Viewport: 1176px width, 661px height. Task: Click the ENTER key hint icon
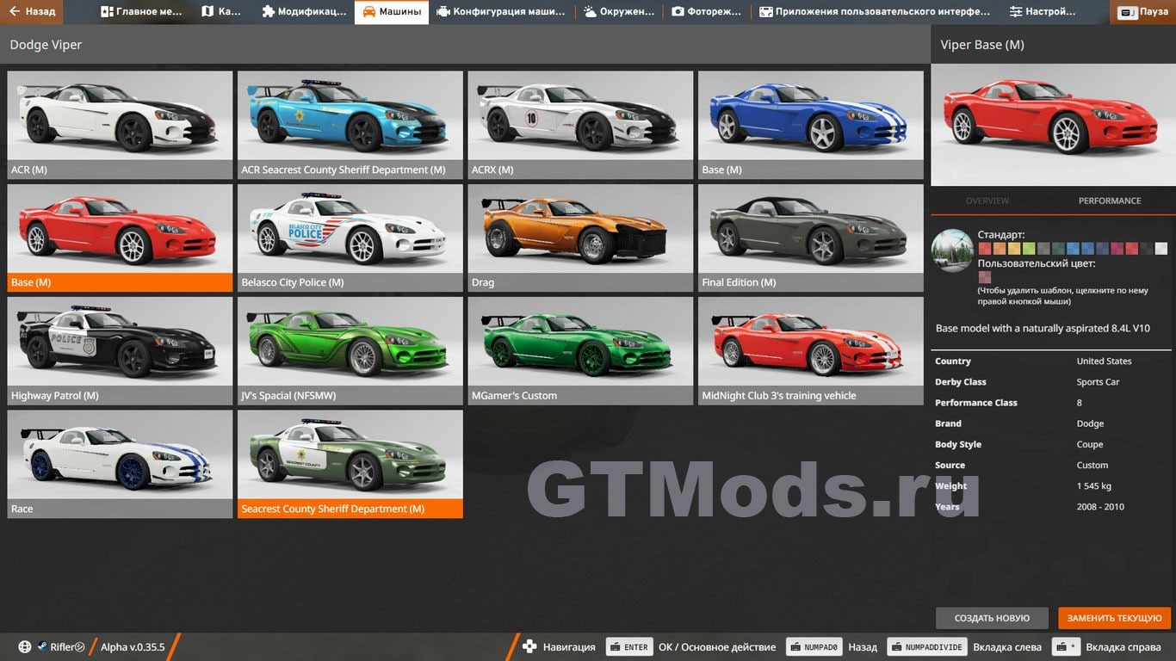pos(630,647)
